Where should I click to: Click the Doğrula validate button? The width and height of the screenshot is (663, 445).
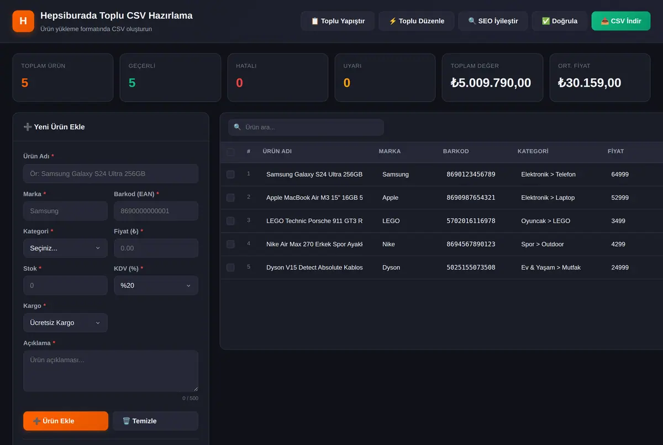tap(560, 21)
